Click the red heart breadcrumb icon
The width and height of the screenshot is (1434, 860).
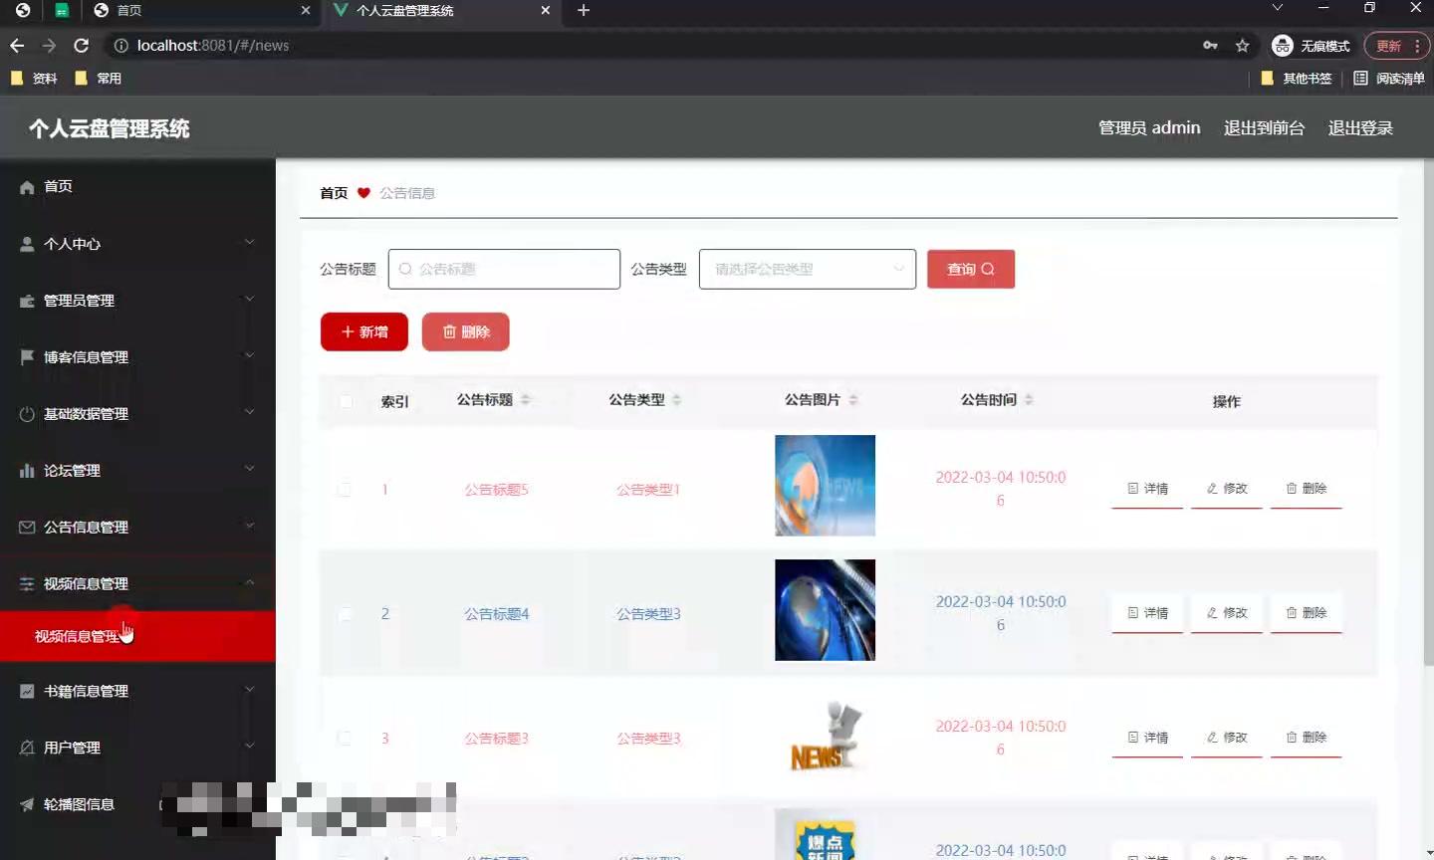363,193
